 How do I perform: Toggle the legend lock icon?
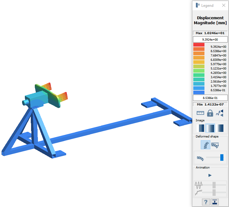pyautogui.click(x=210, y=113)
